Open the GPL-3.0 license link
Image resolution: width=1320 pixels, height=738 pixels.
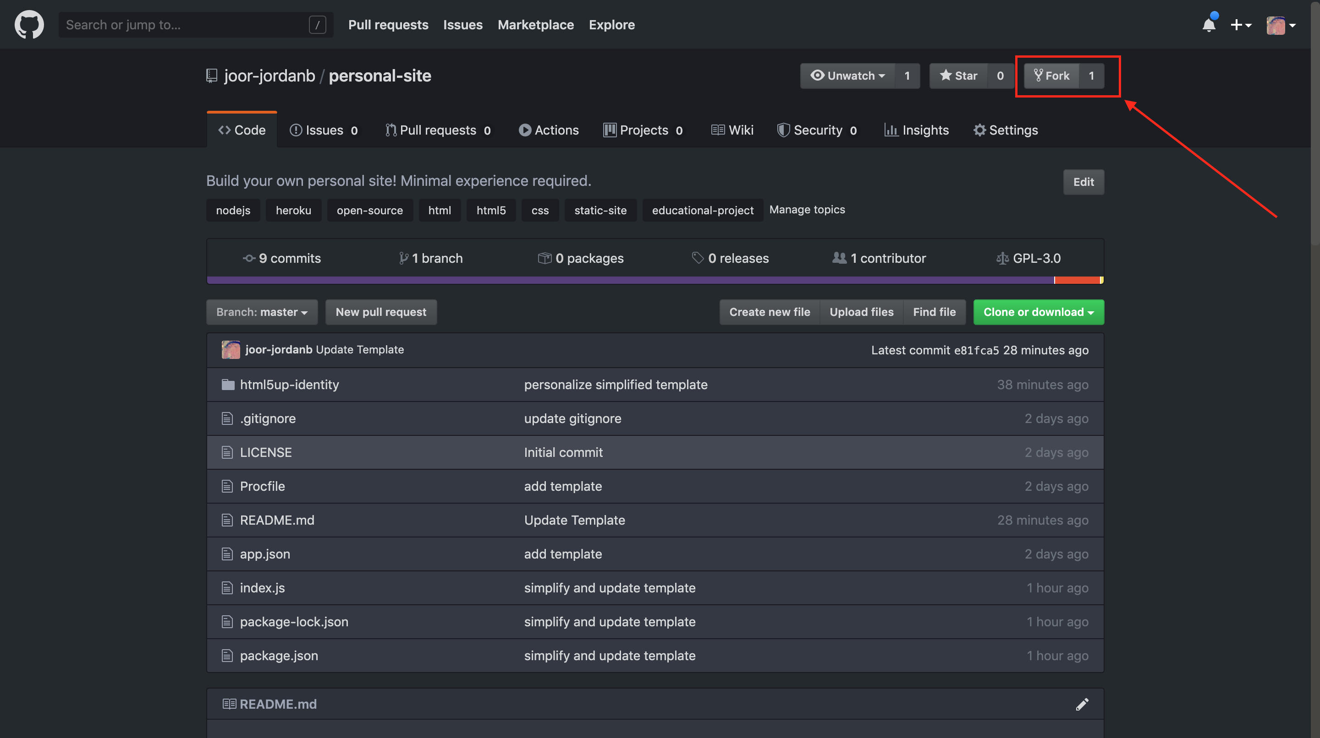coord(1028,259)
